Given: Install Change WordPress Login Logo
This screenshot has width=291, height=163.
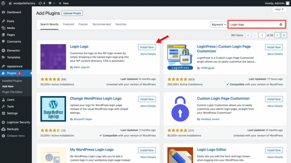Looking at the screenshot, I should [147, 99].
